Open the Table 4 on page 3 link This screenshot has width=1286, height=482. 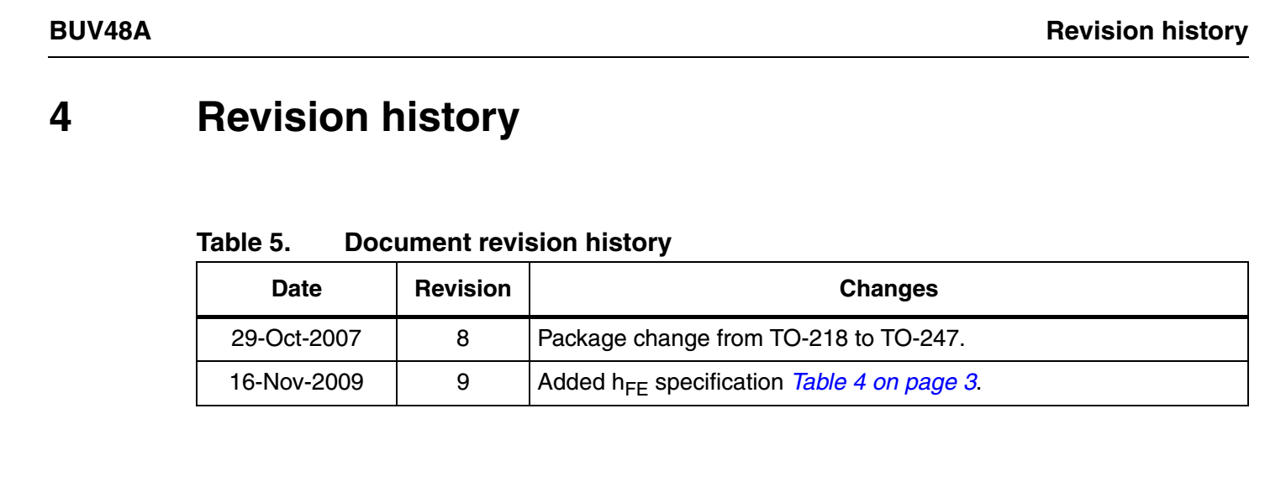coord(885,383)
